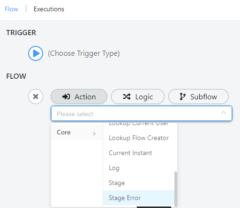
Task: Select the Subflow button
Action: 198,97
